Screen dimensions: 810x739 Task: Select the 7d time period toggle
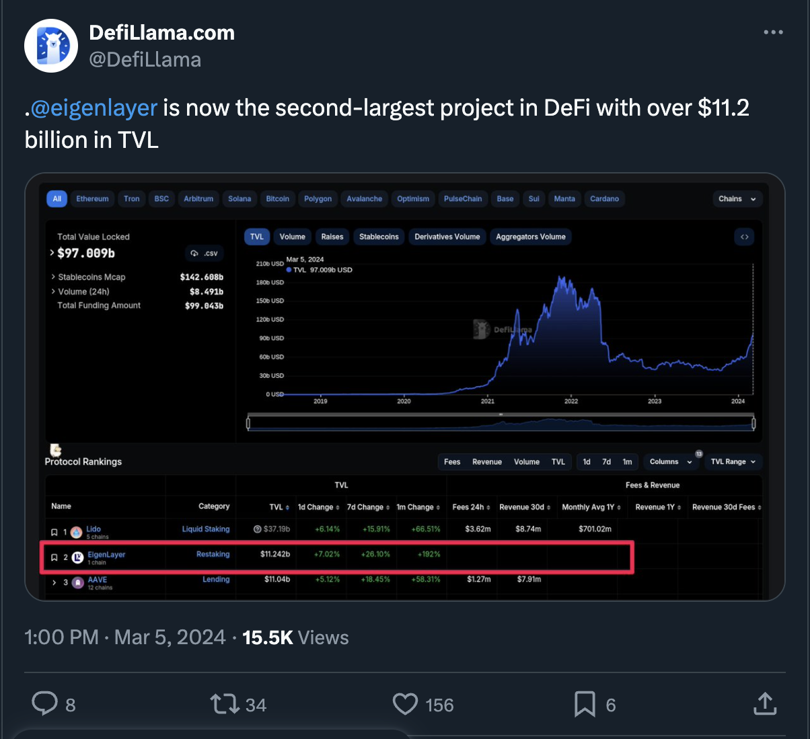(606, 462)
